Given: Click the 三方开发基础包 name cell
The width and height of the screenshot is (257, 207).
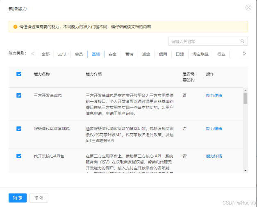Looking at the screenshot, I should [x=48, y=96].
